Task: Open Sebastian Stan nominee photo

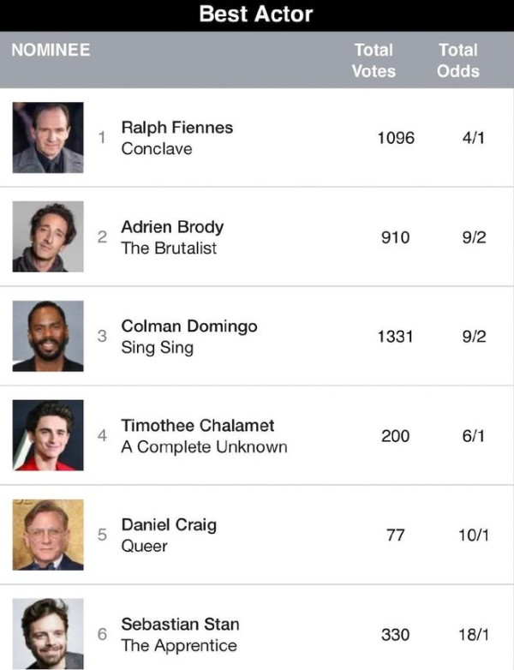Action: tap(48, 634)
